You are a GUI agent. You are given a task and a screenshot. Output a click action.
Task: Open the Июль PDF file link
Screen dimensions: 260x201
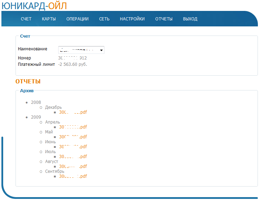pos(73,157)
